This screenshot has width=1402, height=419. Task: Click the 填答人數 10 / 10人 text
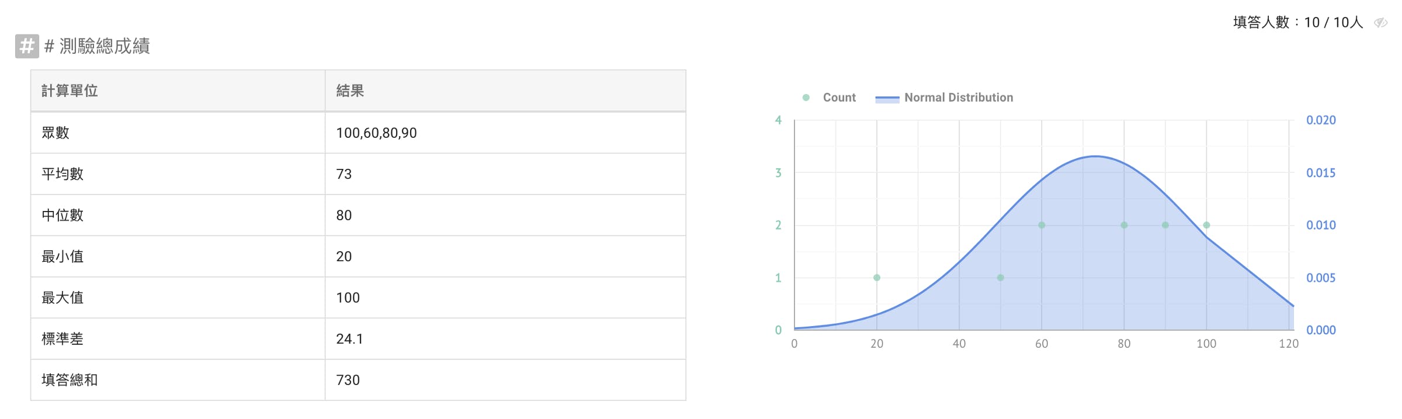click(1297, 23)
